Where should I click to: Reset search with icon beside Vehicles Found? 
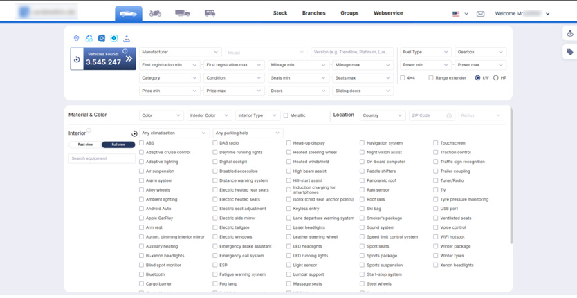click(77, 59)
